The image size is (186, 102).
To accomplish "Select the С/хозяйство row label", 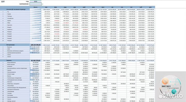I will point(10,18).
